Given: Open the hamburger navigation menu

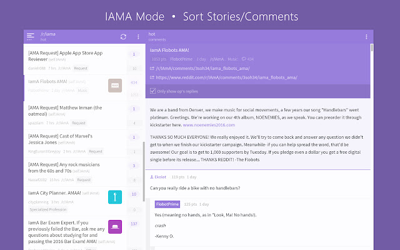Looking at the screenshot, I should point(31,36).
